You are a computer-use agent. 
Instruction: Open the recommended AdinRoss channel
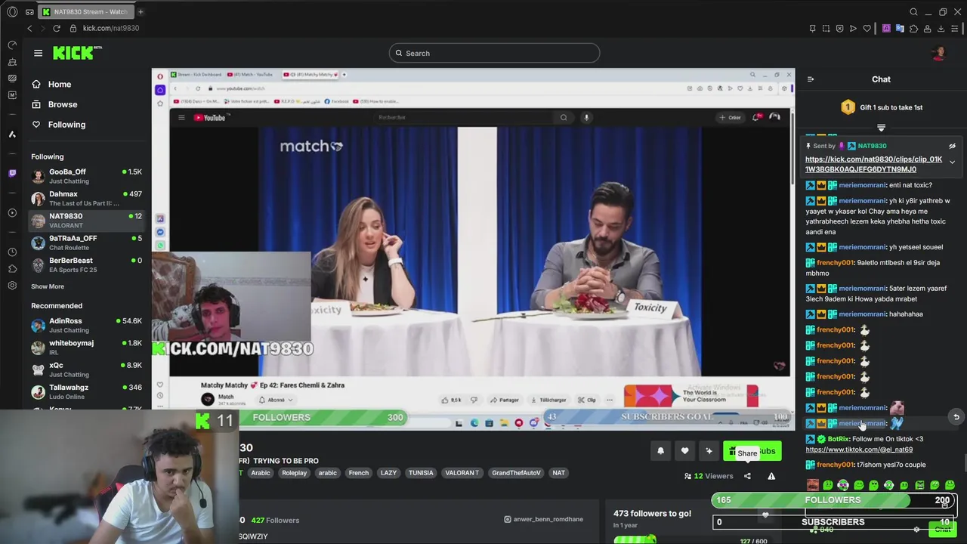click(86, 325)
